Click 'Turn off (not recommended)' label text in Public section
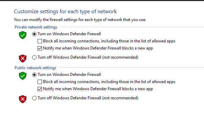This screenshot has width=204, height=140. [88, 98]
